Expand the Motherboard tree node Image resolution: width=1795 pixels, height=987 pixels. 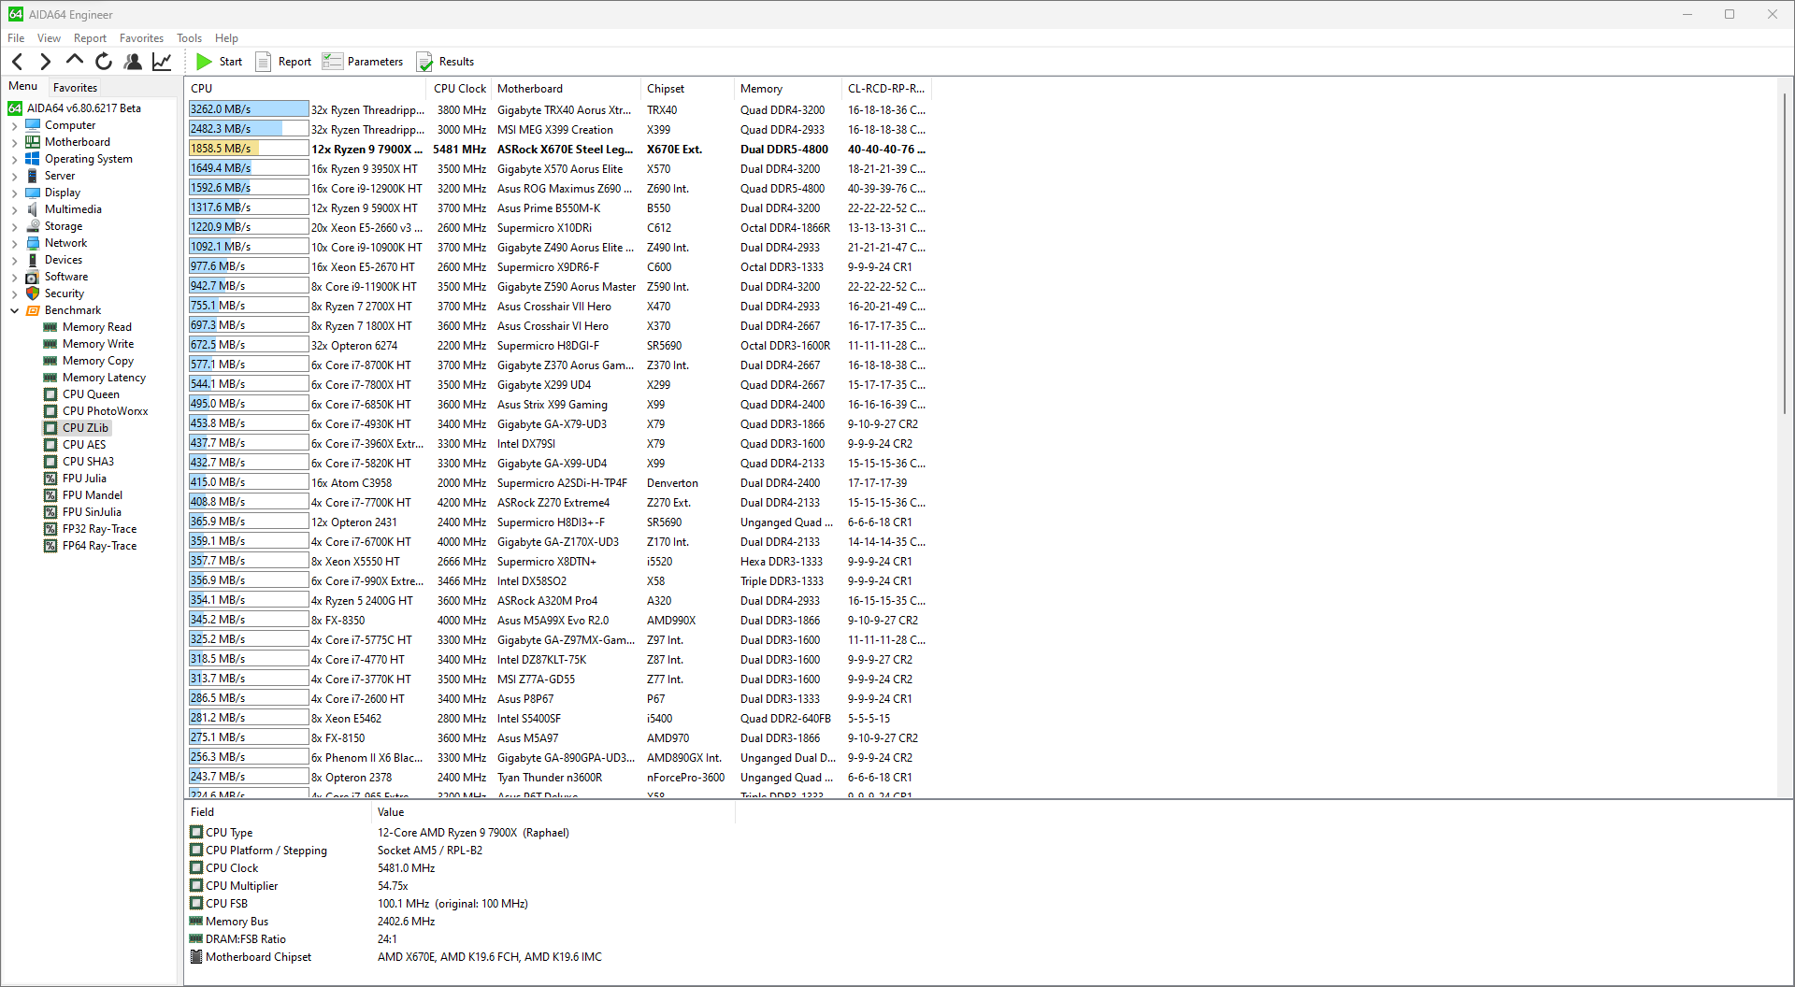pyautogui.click(x=14, y=142)
